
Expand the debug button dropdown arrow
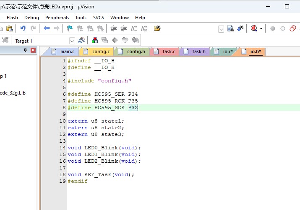pyautogui.click(x=261, y=28)
